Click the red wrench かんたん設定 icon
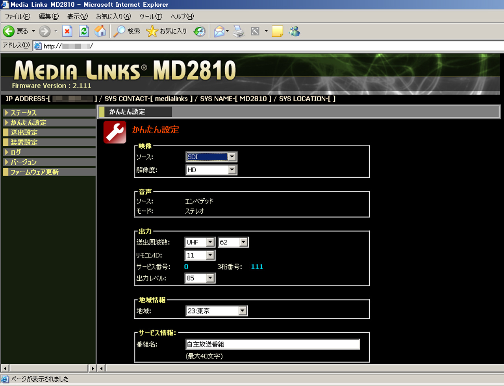The height and width of the screenshot is (386, 504). (x=115, y=132)
